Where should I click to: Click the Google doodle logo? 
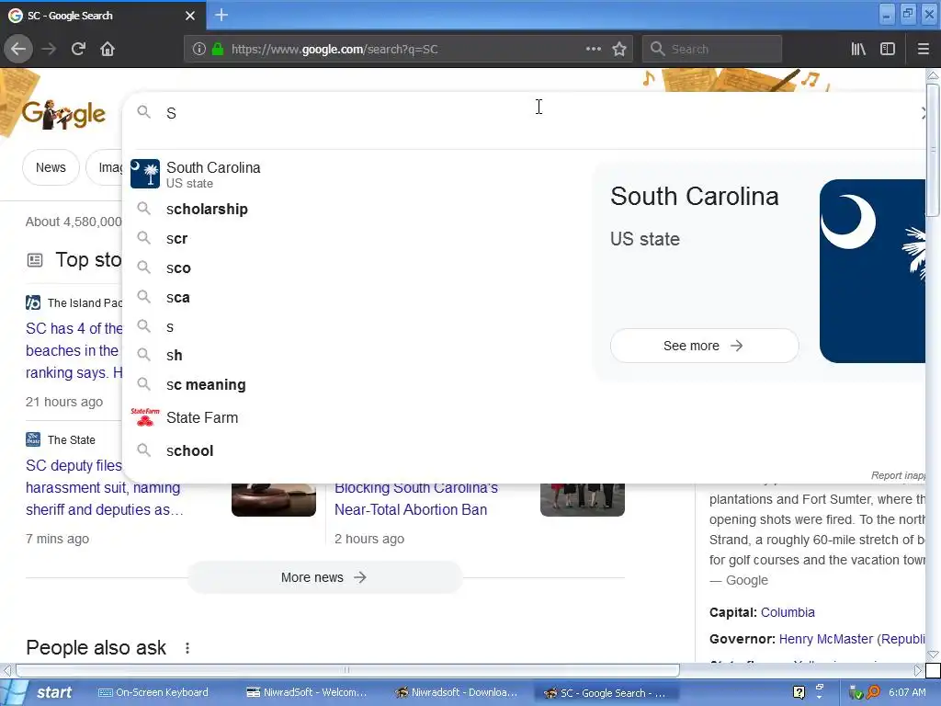click(x=64, y=113)
